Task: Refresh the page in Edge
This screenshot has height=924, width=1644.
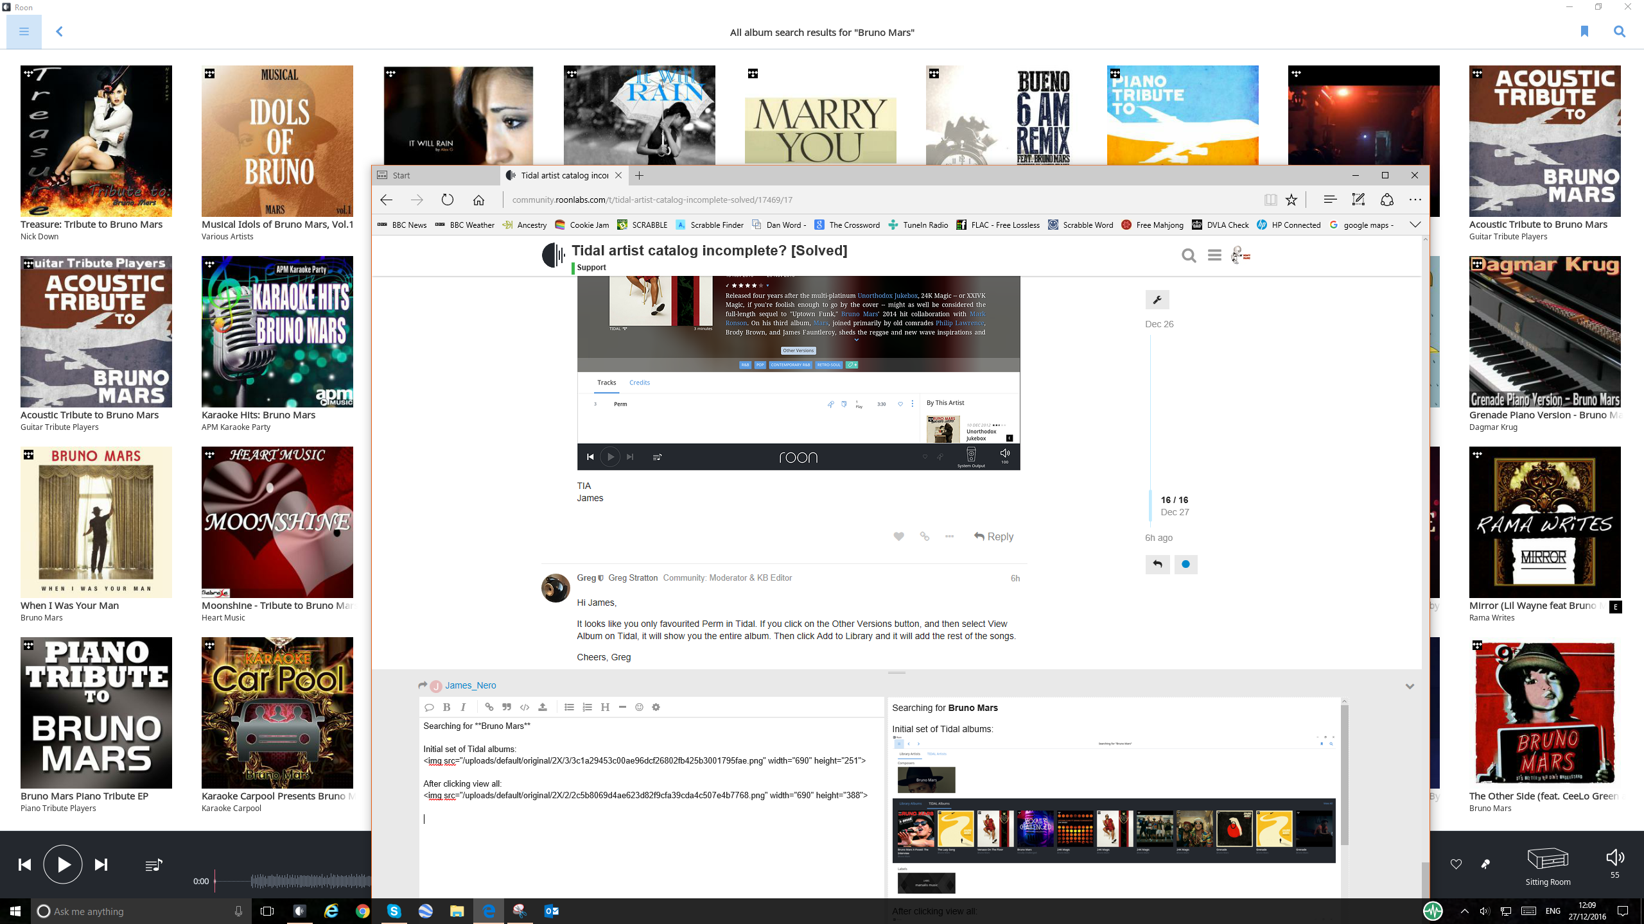Action: 448,200
